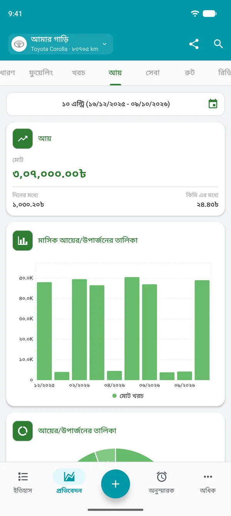
Task: Expand the আমার গাড়ি vehicle dropdown chevron
Action: tap(104, 44)
